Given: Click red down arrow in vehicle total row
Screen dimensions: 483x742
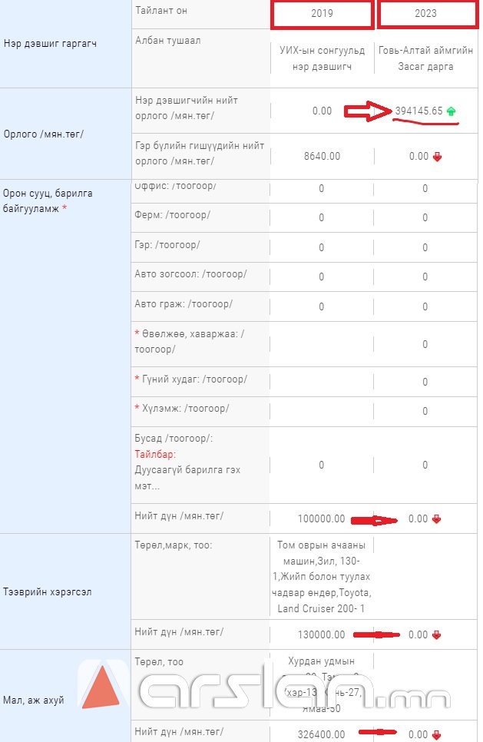Looking at the screenshot, I should (x=437, y=635).
